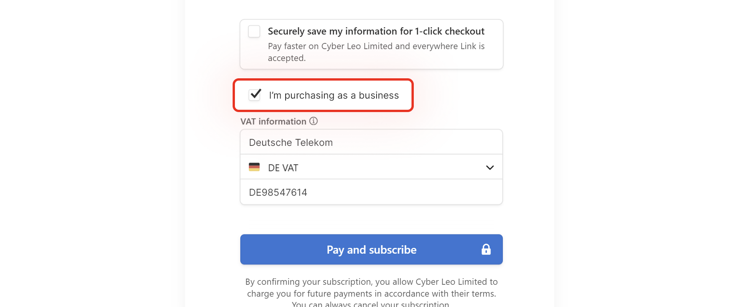Expand the VAT type chevron arrow
Image resolution: width=737 pixels, height=307 pixels.
point(490,168)
